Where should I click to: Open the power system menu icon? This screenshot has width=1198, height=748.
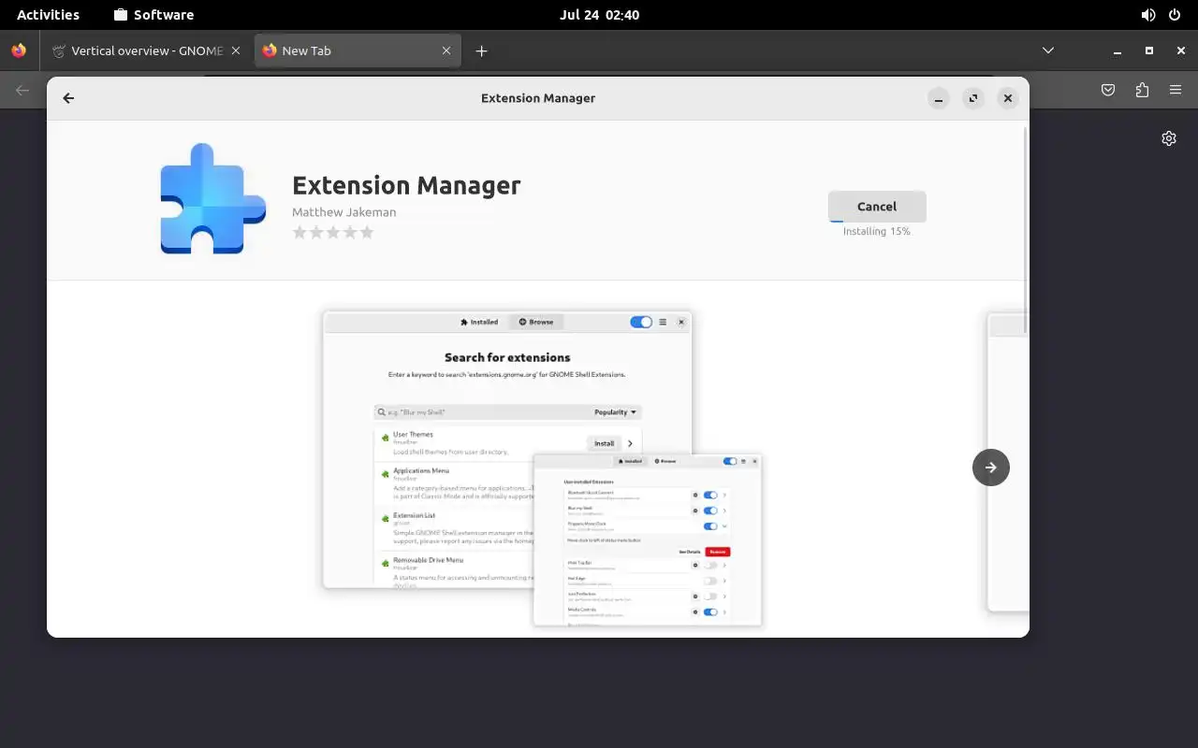[x=1175, y=15]
